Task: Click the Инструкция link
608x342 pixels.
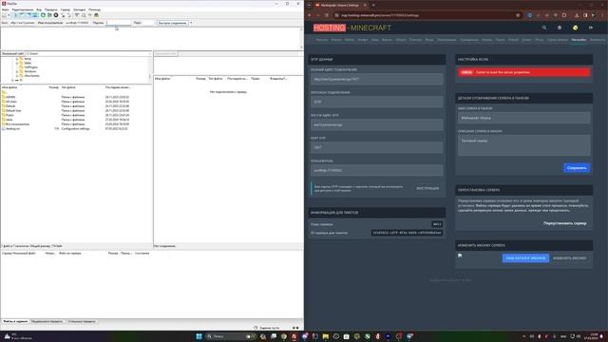Action: coord(427,188)
